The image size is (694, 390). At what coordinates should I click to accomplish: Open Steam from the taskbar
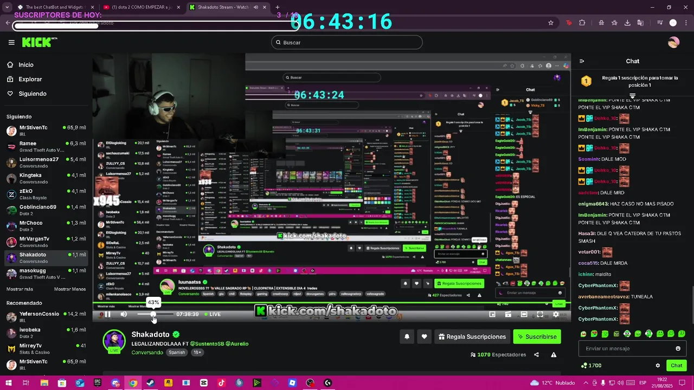tap(150, 383)
